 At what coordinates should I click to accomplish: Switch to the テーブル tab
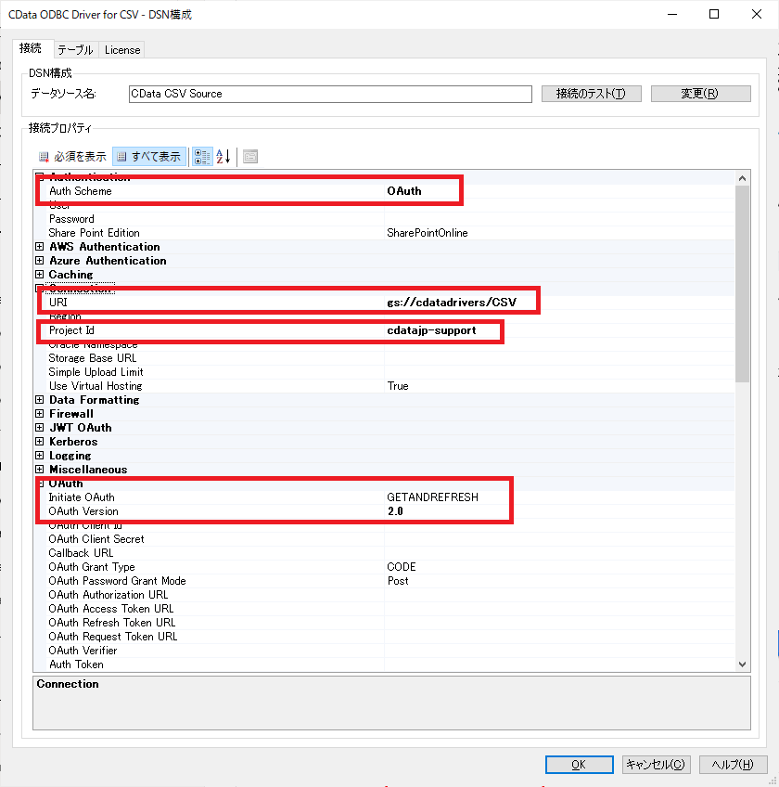pos(74,50)
